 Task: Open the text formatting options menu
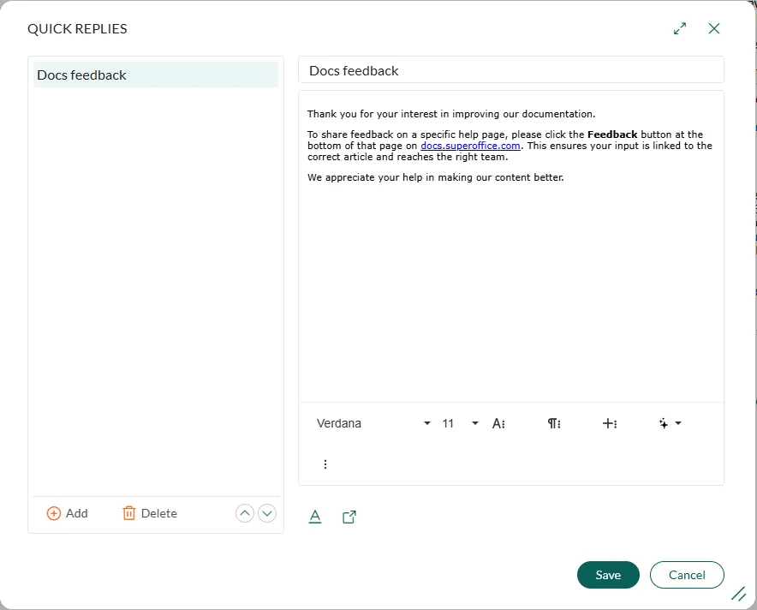(x=498, y=423)
